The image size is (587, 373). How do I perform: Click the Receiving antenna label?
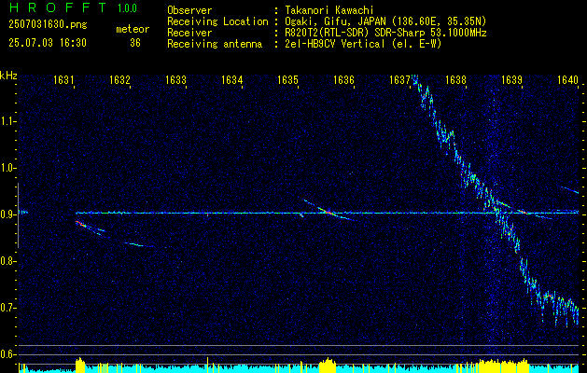click(215, 44)
